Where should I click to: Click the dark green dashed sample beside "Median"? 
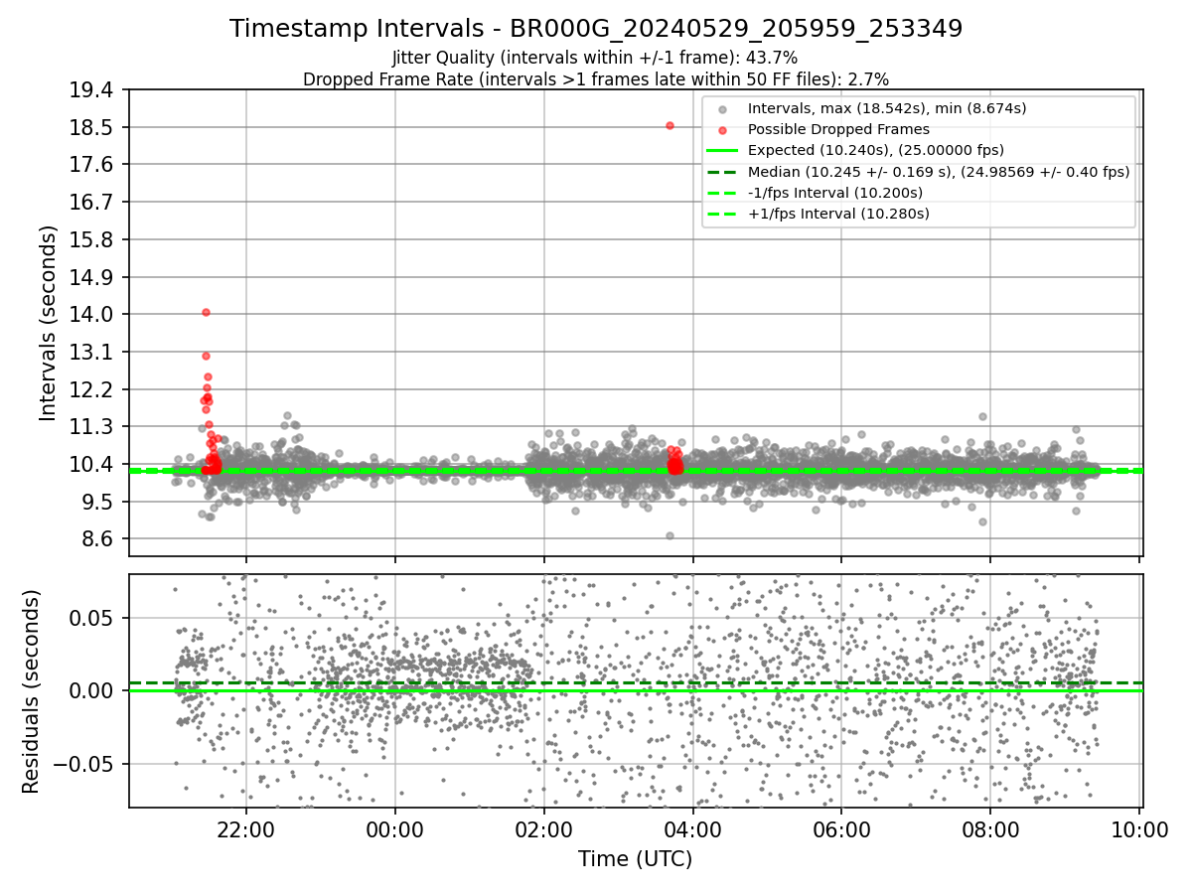coord(722,172)
